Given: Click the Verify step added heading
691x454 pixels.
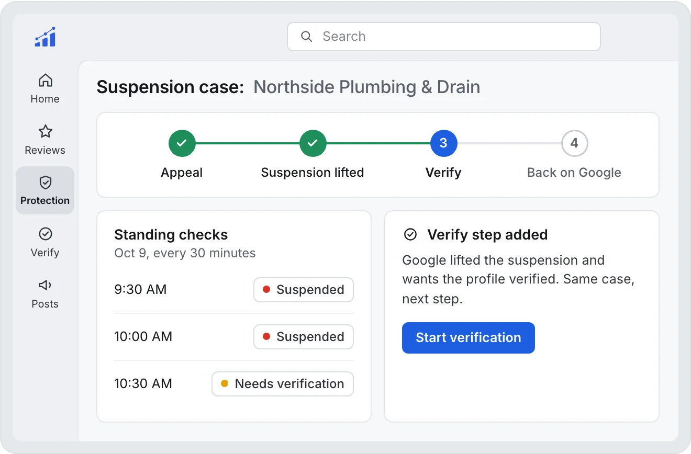Looking at the screenshot, I should point(487,235).
